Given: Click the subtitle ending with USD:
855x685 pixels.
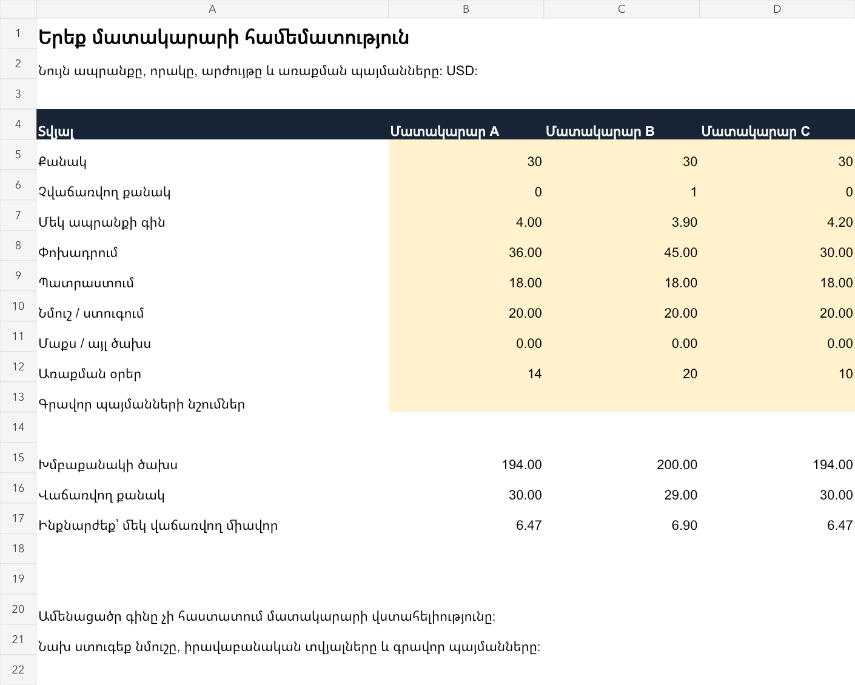Looking at the screenshot, I should click(x=258, y=71).
